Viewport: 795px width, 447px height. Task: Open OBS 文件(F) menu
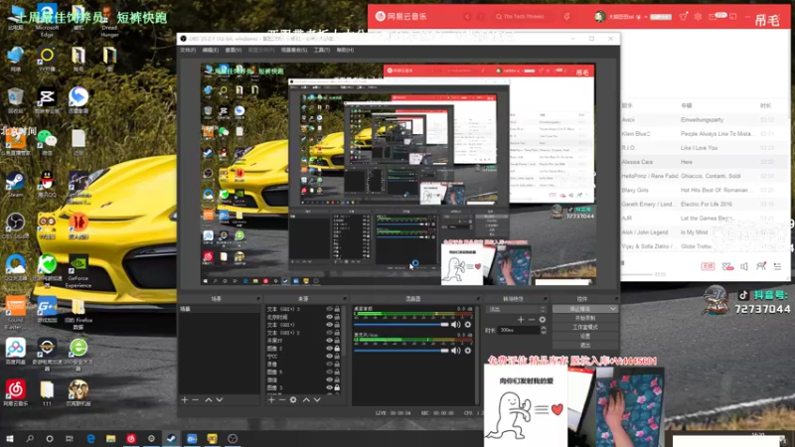point(188,51)
